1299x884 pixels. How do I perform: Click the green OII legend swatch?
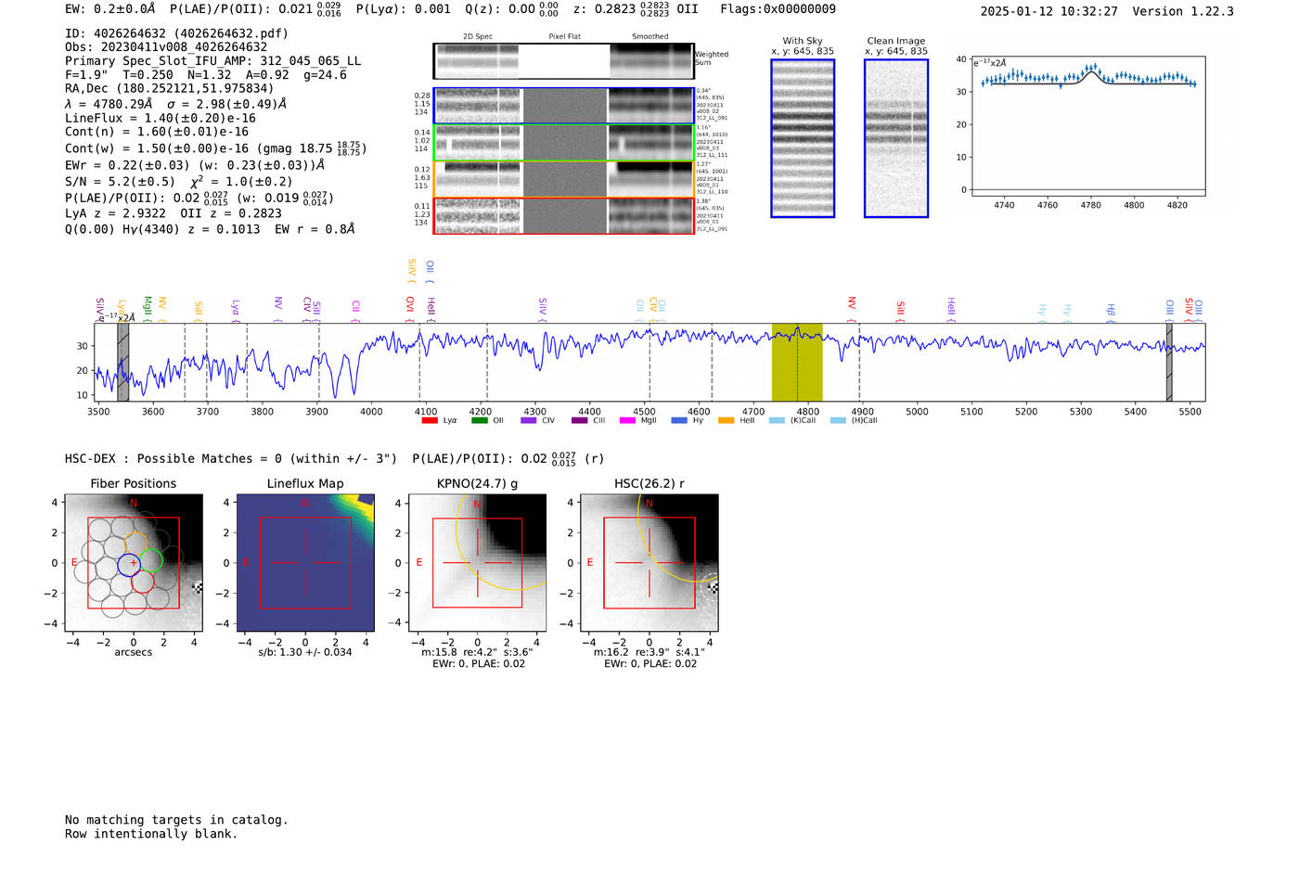(x=480, y=421)
